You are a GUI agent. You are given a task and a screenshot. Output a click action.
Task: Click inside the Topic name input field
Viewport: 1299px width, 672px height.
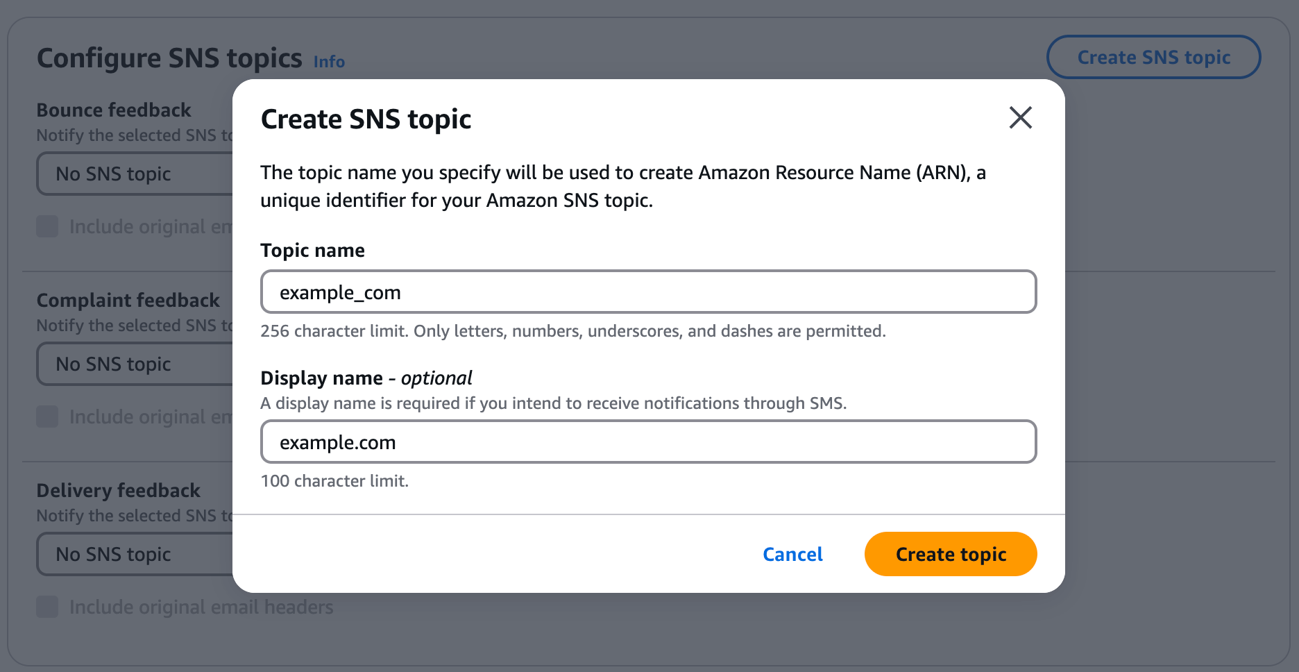click(x=648, y=292)
